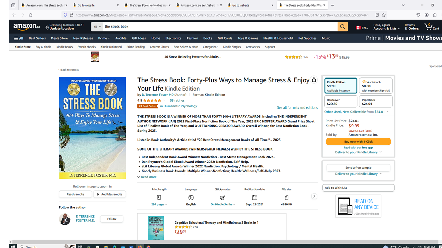
Task: Click the File size document icon
Action: (x=286, y=197)
